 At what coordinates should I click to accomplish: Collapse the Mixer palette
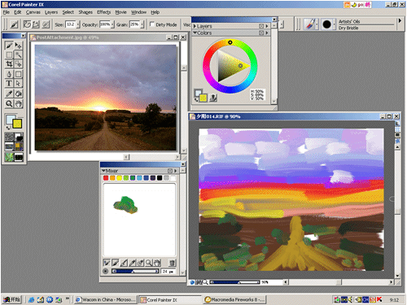103,171
